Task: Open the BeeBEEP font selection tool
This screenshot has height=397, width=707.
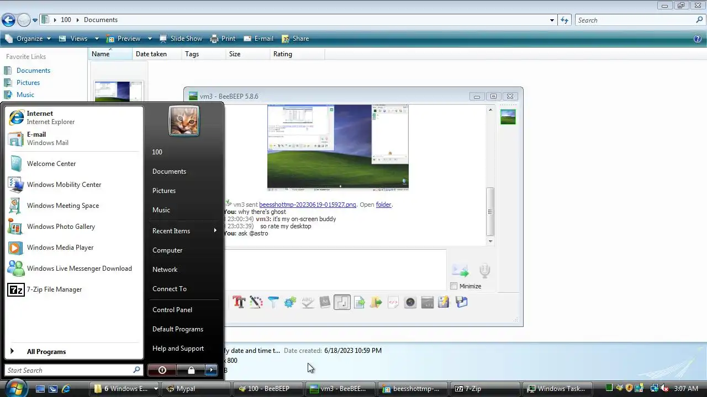Action: [x=239, y=302]
